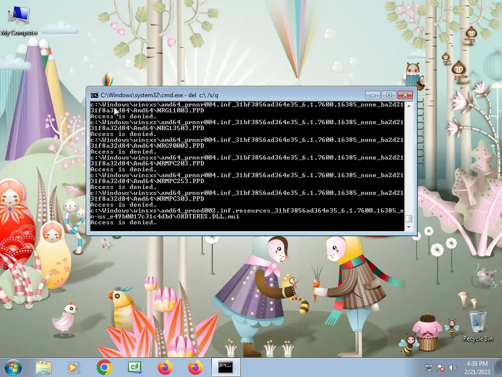The height and width of the screenshot is (377, 502).
Task: Open Windows Media Player from the taskbar
Action: 74,368
